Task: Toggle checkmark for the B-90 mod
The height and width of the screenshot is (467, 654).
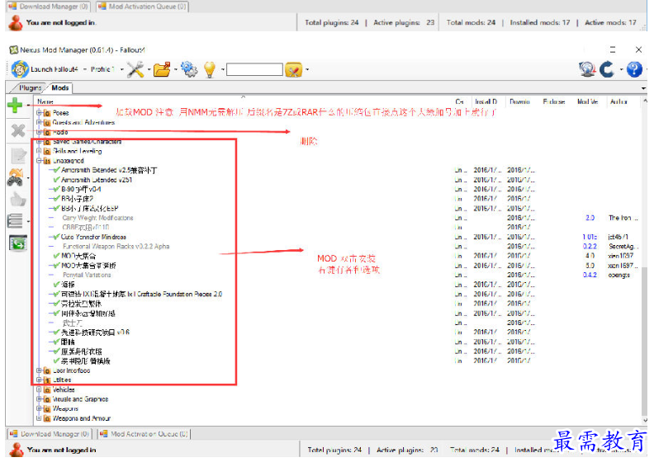Action: (x=56, y=189)
